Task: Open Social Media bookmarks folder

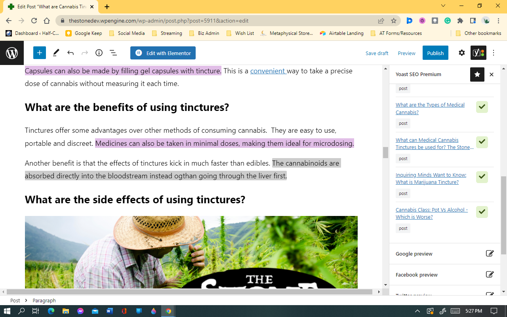Action: (127, 33)
